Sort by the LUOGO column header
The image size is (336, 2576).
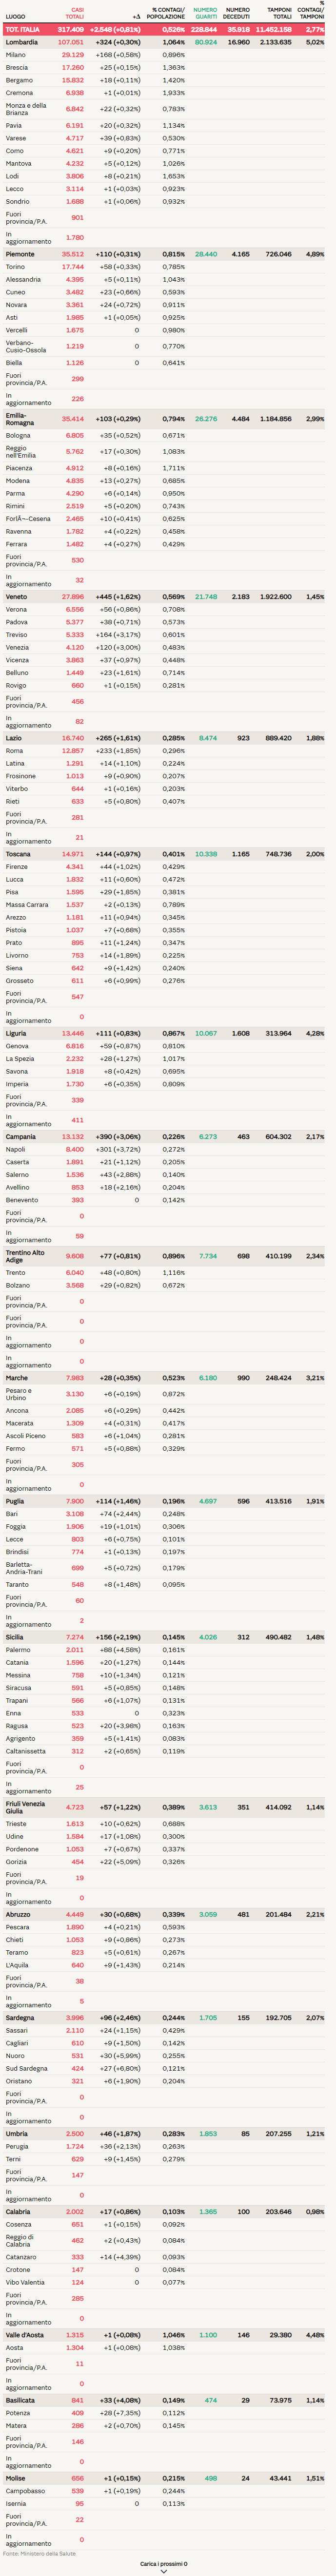15,17
